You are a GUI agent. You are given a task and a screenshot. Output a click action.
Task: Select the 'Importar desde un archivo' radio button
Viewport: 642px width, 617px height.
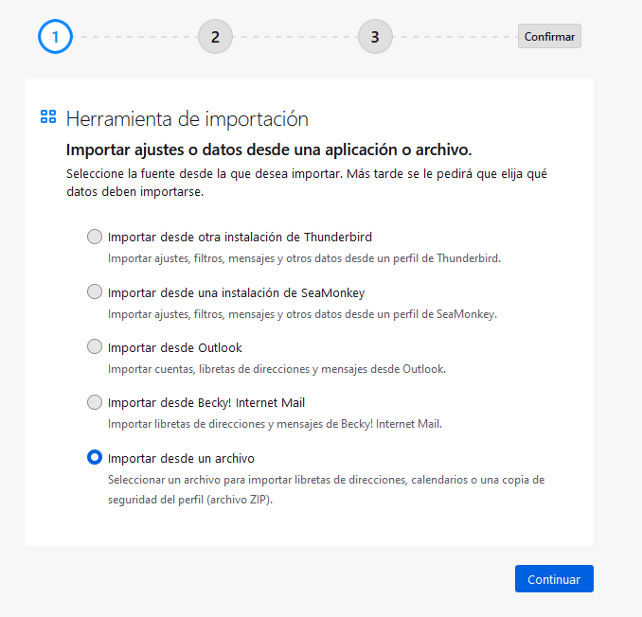click(95, 457)
